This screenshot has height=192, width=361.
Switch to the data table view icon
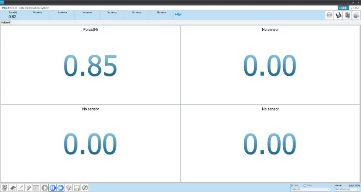(36, 188)
